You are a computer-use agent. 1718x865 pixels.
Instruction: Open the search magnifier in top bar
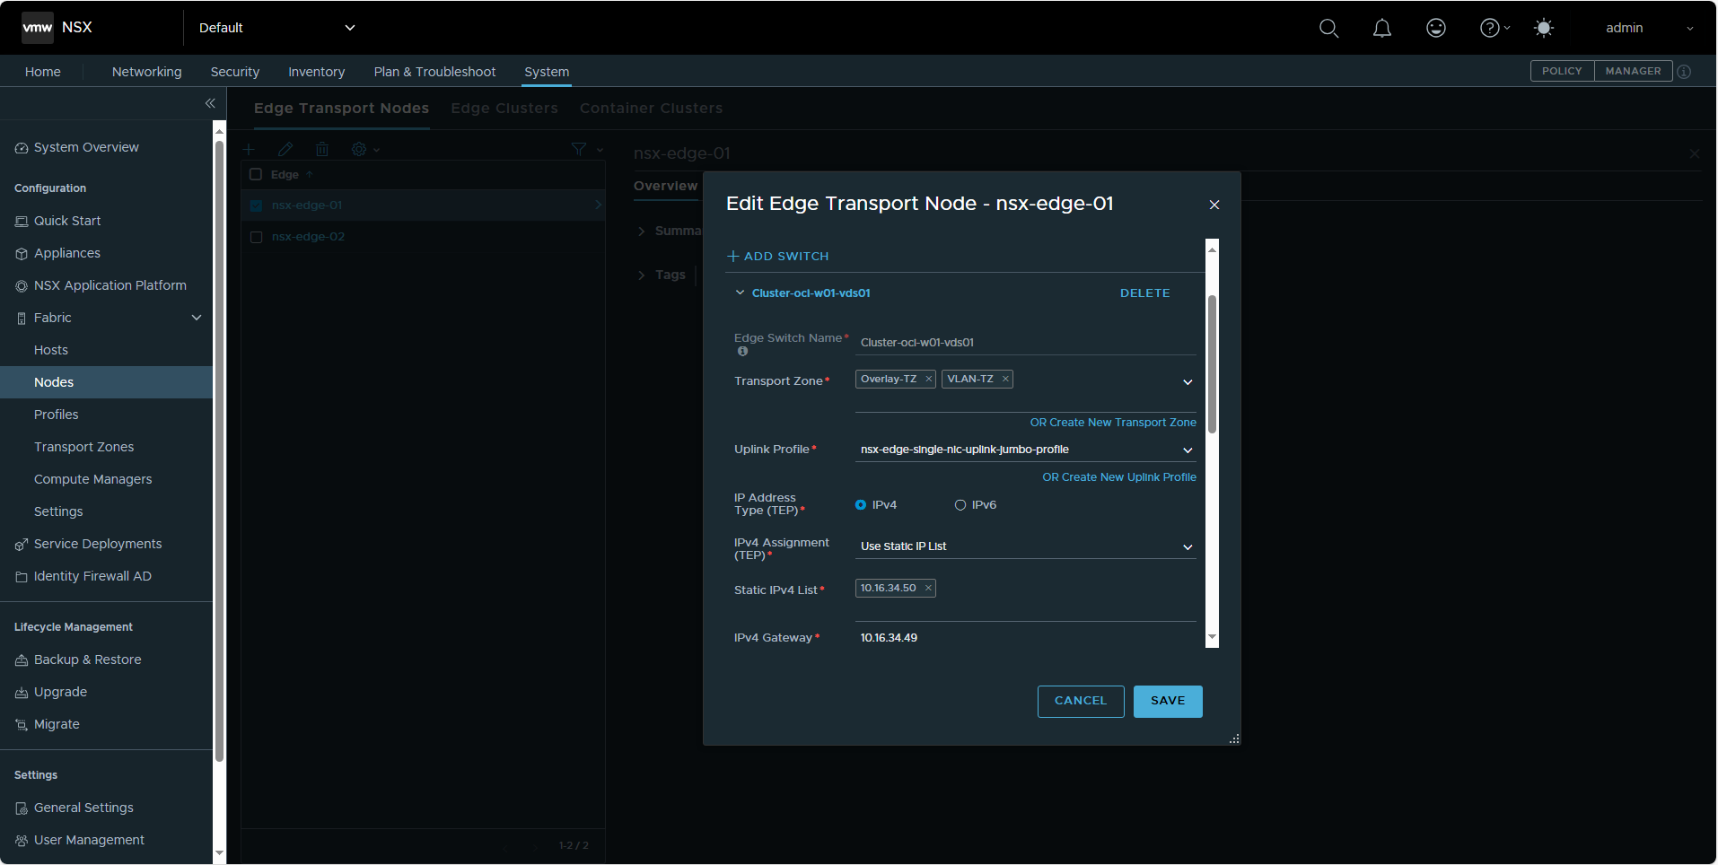coord(1329,28)
